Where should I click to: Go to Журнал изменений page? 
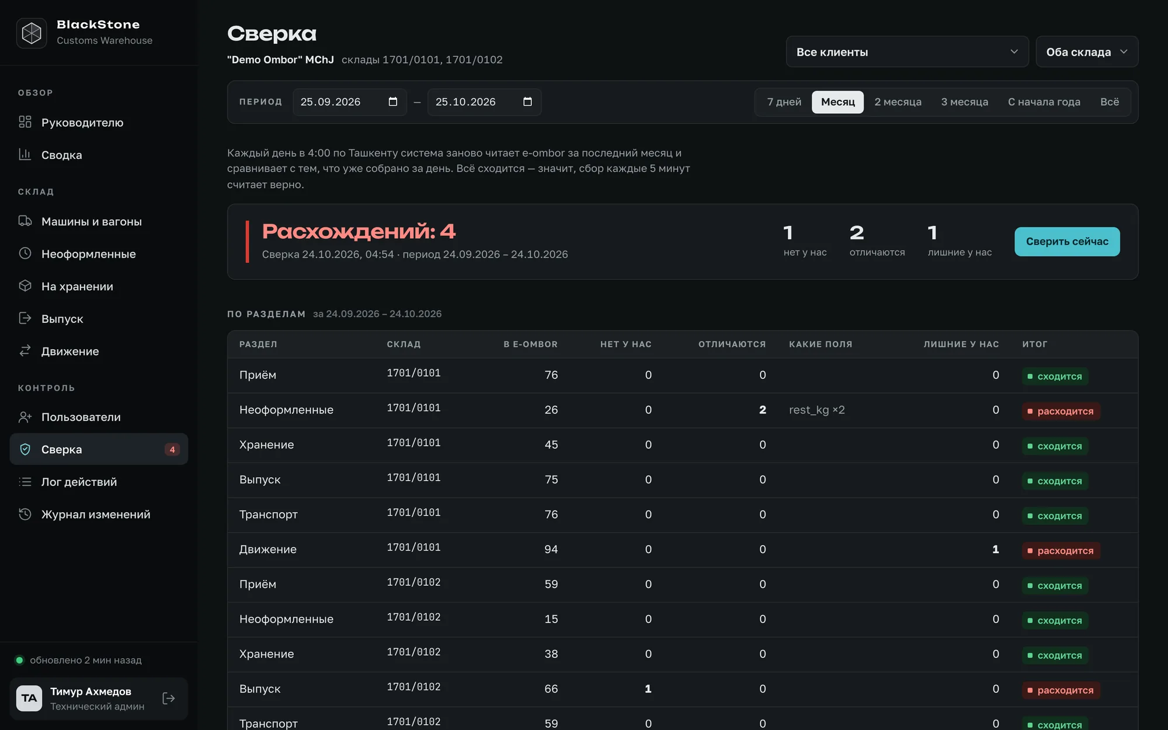click(99, 514)
